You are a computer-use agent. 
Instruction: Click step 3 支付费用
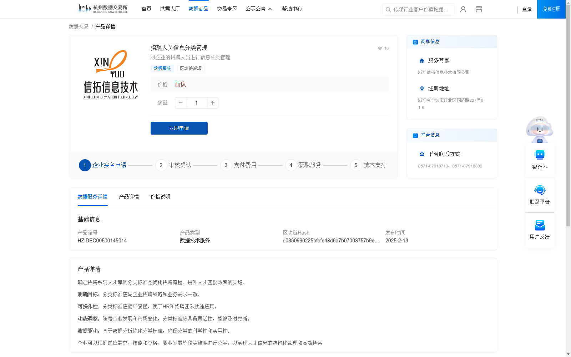click(238, 165)
